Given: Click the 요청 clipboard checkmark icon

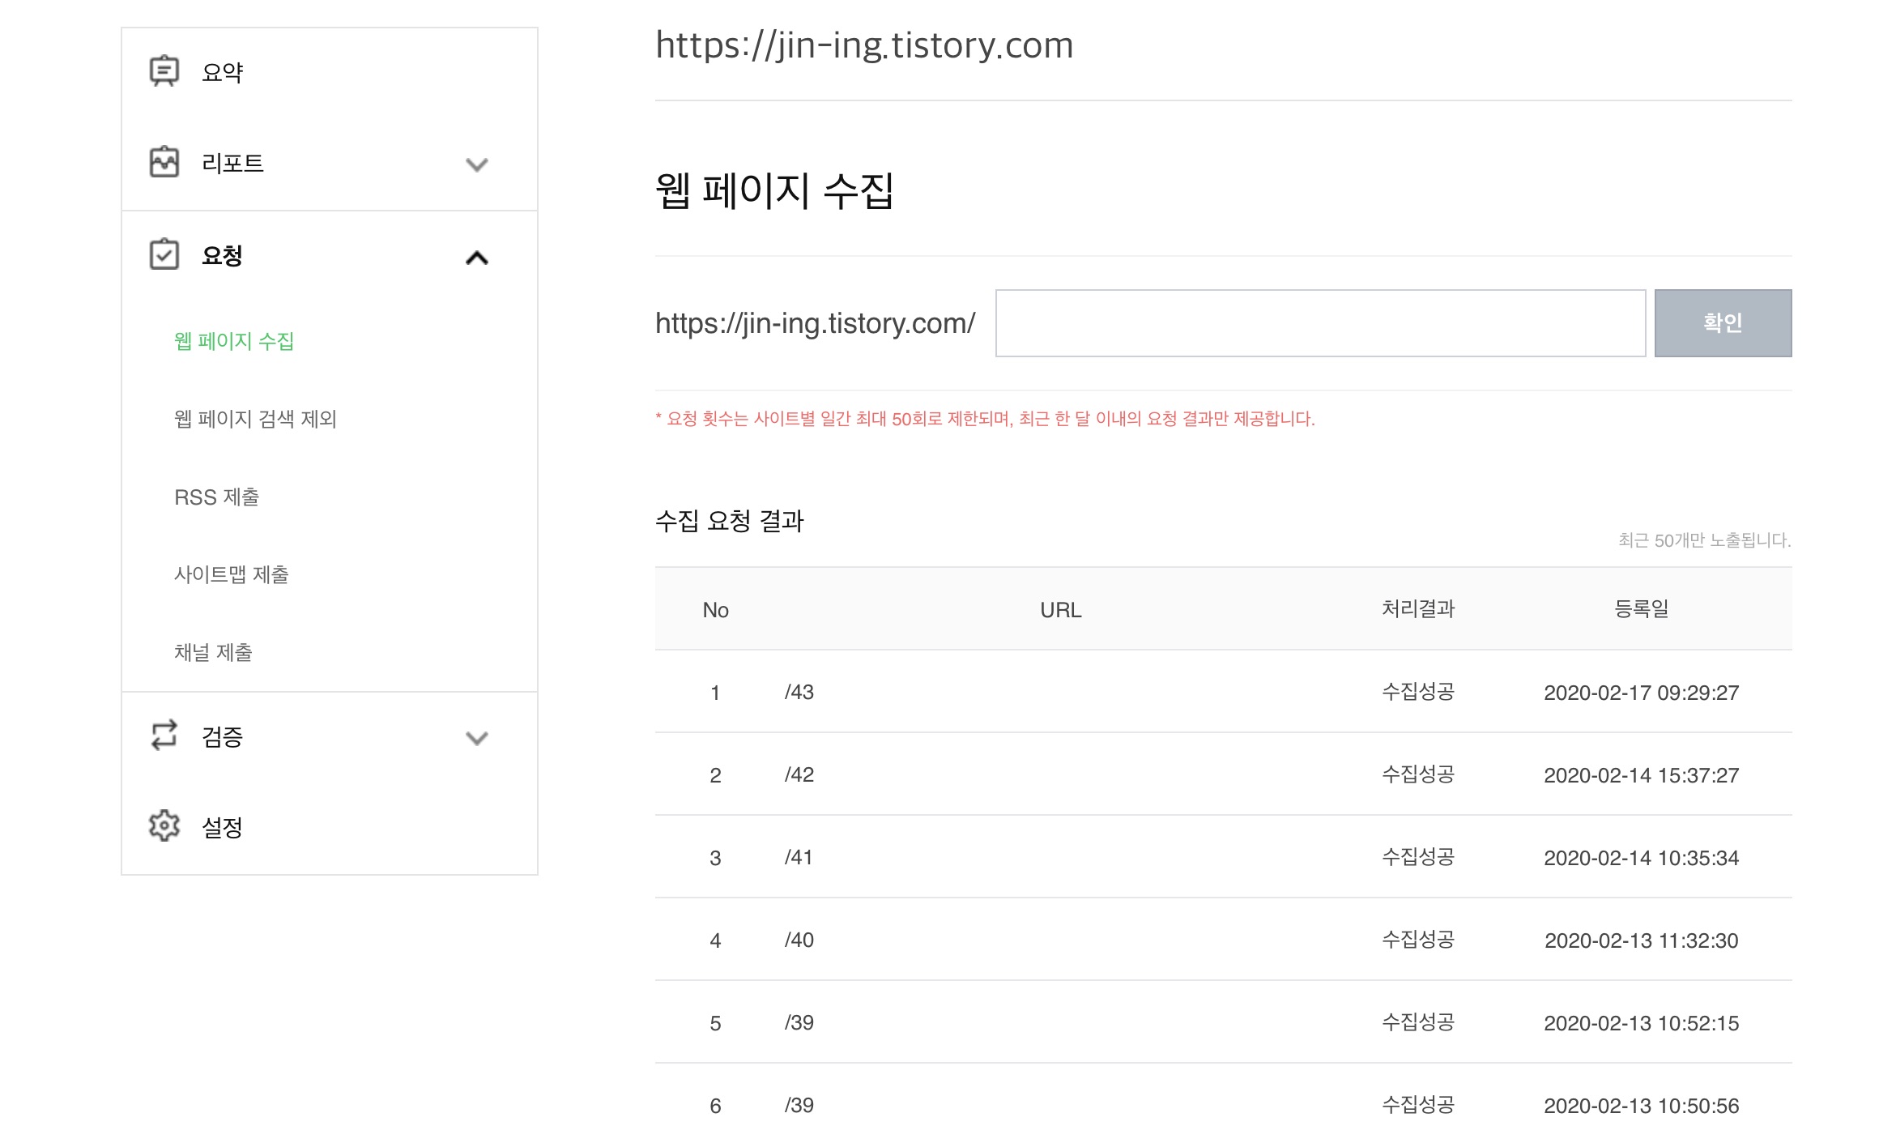Looking at the screenshot, I should pos(164,254).
